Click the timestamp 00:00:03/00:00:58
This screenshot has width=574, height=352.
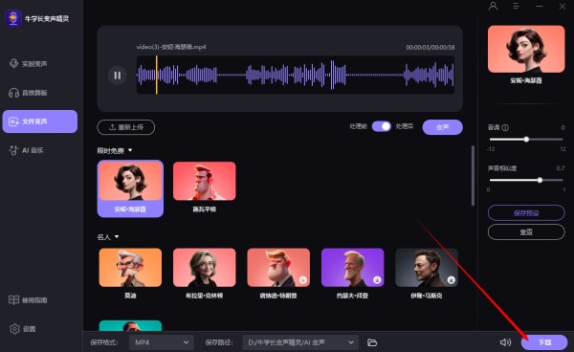(x=430, y=47)
